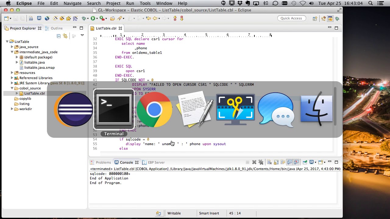Select TextEdit in the app switcher
This screenshot has height=219, width=390.
(x=195, y=109)
